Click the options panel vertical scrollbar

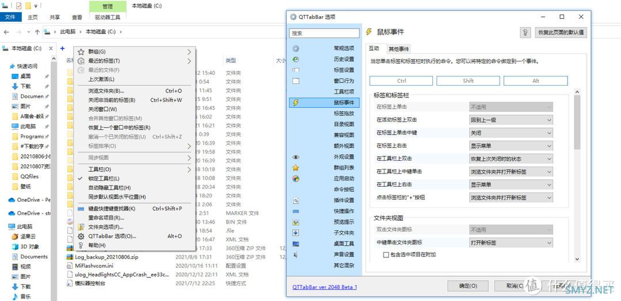577,176
